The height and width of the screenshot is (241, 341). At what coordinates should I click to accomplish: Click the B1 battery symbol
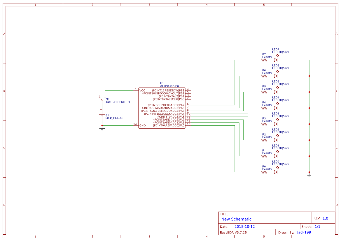click(102, 116)
